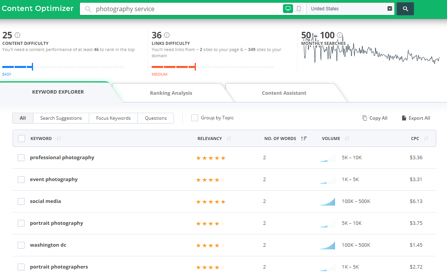Select the social media keyword
447x277 pixels.
(21, 201)
